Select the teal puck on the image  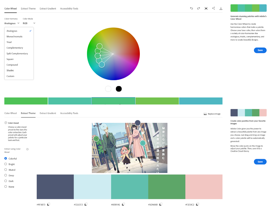pos(143,143)
